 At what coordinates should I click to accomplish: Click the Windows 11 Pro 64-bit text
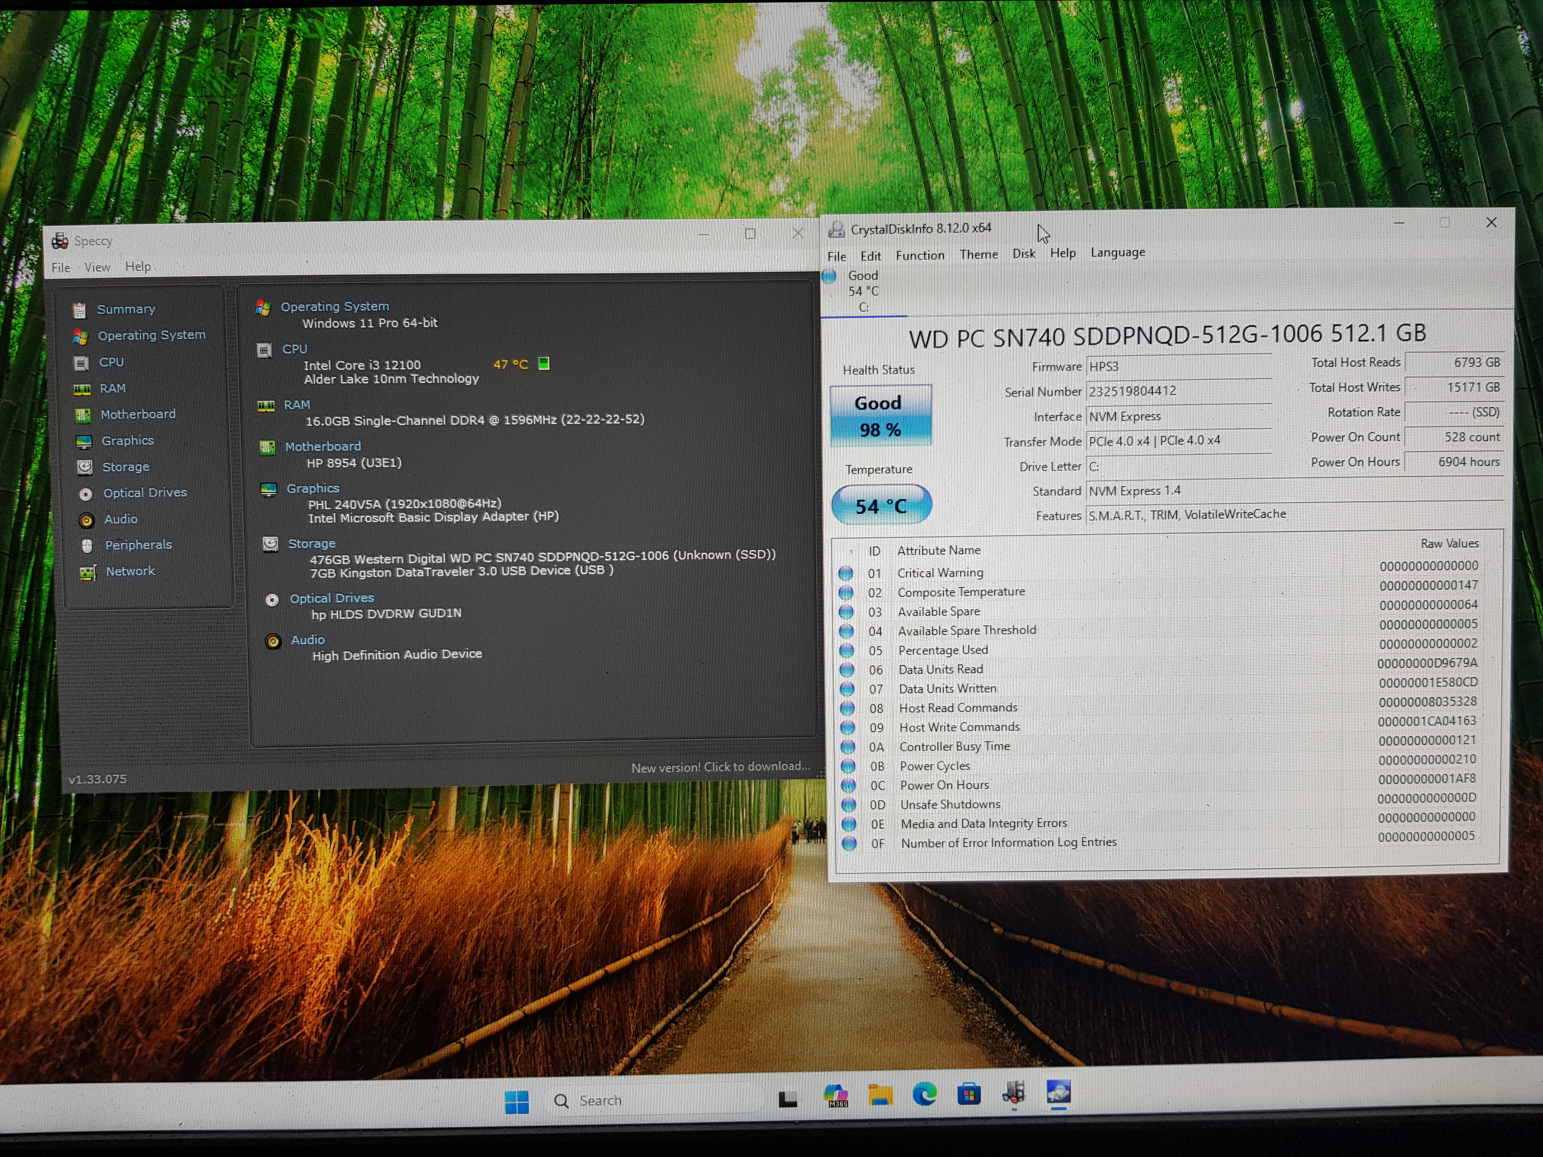click(x=370, y=323)
